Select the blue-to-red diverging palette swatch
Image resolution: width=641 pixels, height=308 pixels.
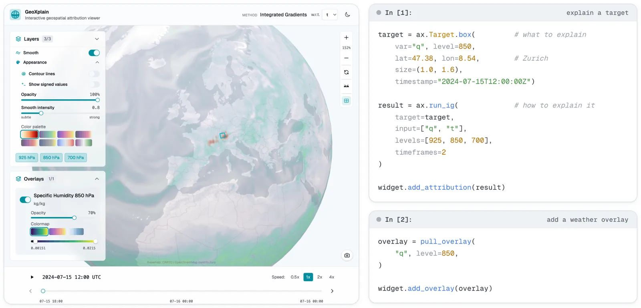tap(66, 143)
